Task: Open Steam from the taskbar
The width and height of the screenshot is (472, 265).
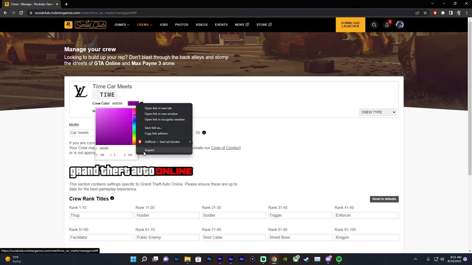Action: (306, 259)
